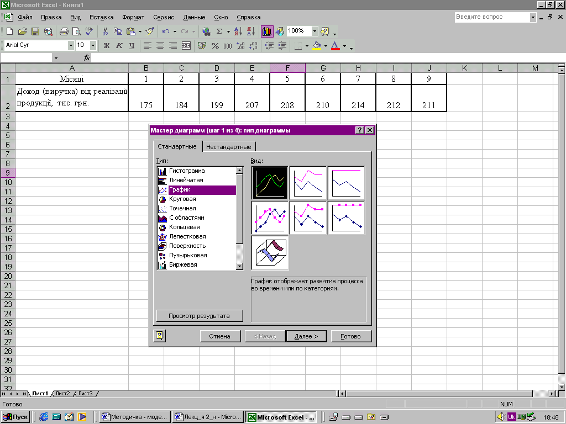Click the Spelling check icon
Screen dimensions: 566x424
coord(89,31)
